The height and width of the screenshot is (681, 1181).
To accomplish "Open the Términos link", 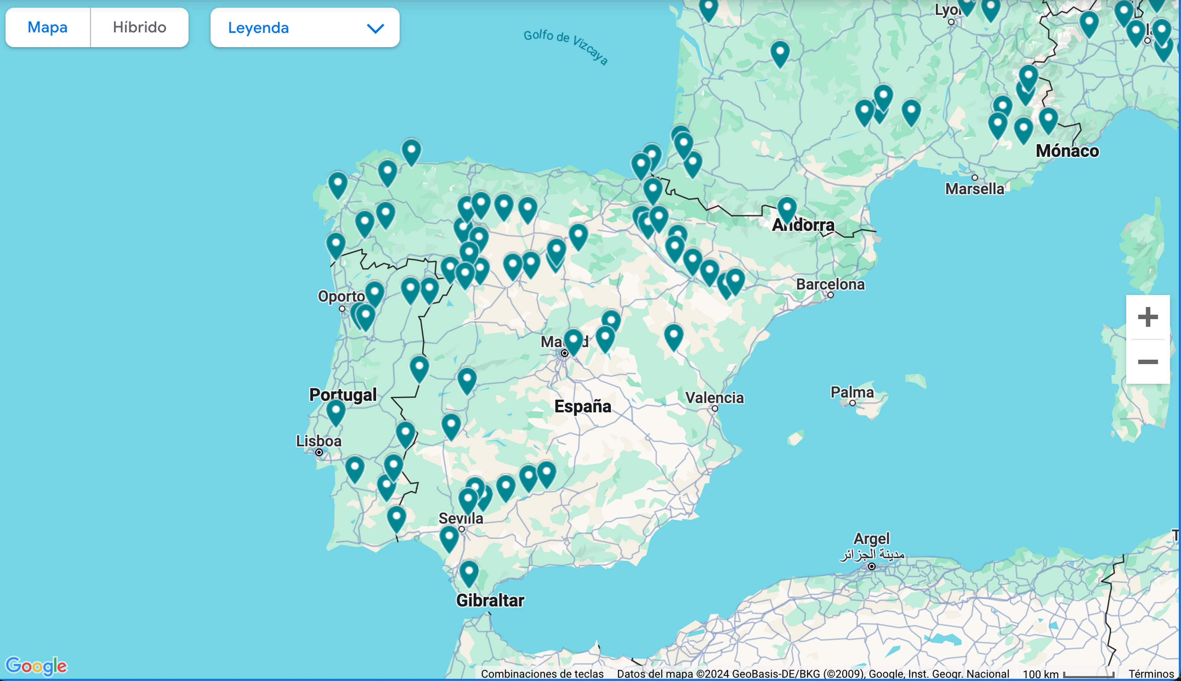I will coord(1151,674).
